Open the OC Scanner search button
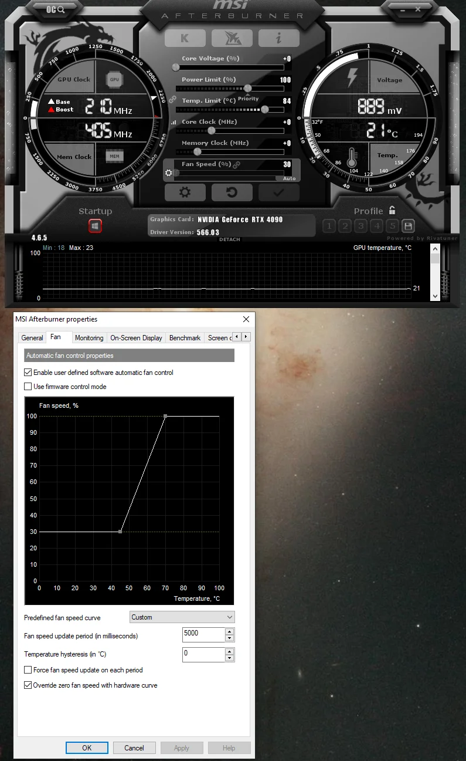Viewport: 466px width, 761px height. pos(56,9)
